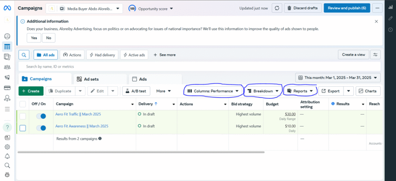Click the bug report icon
The height and width of the screenshot is (181, 396).
click(x=7, y=174)
